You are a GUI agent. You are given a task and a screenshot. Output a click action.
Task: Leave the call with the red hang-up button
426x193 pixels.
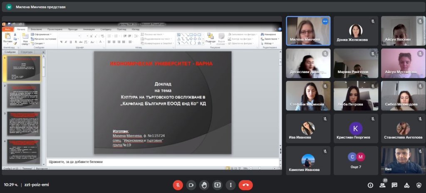[x=245, y=185]
